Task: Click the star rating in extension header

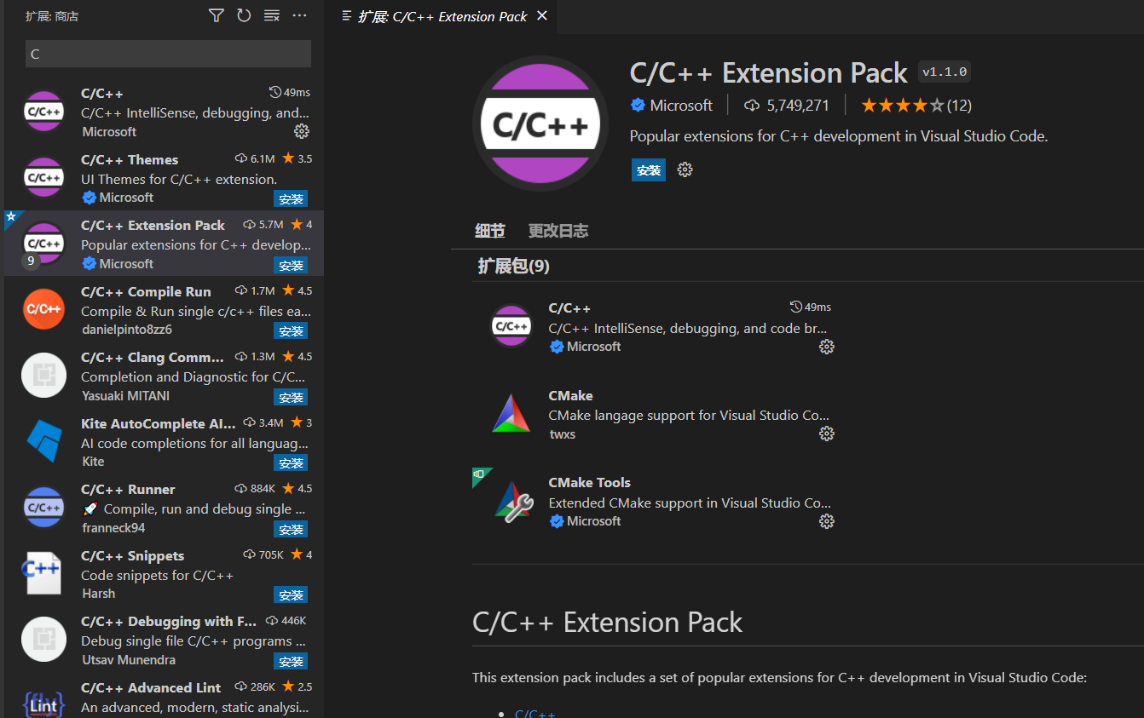Action: point(902,106)
